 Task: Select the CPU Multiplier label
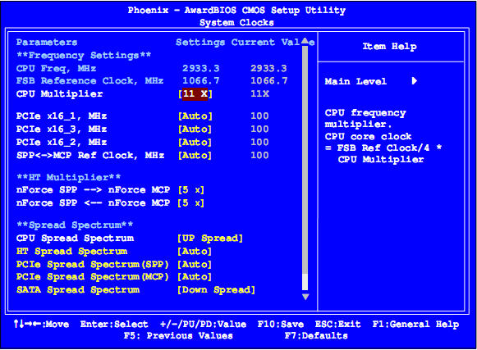60,93
